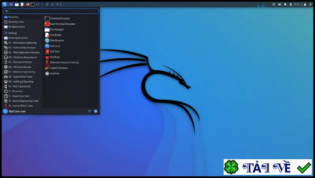
Task: Open 08 - Exploitation Tools category
Action: pyautogui.click(x=22, y=76)
